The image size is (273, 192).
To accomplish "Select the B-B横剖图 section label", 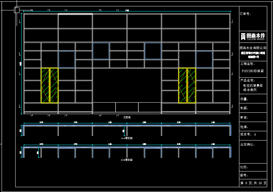I will pyautogui.click(x=127, y=160).
